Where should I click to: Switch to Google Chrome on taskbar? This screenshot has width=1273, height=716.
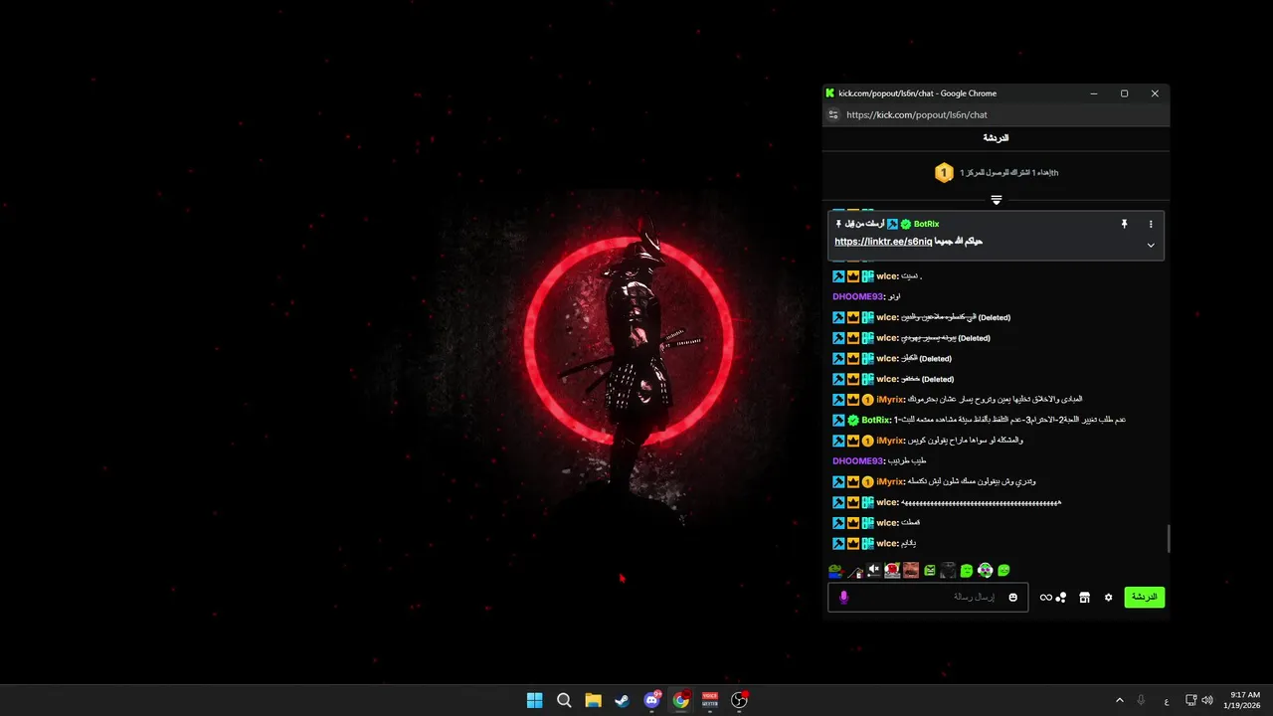tap(680, 700)
